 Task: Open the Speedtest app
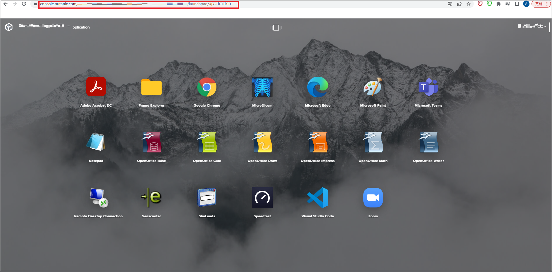[262, 197]
